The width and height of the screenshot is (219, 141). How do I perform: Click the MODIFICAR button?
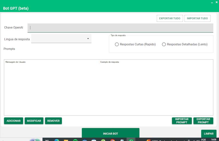pos(34,121)
